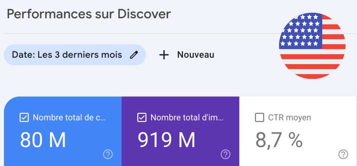Open help icon in the purple impressions card
Image resolution: width=357 pixels, height=166 pixels.
[x=225, y=154]
